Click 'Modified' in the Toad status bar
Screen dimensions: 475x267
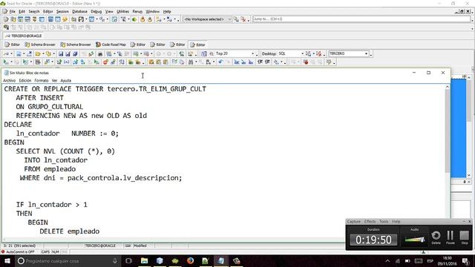point(140,245)
